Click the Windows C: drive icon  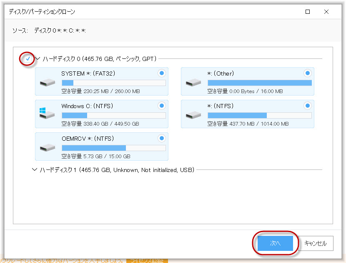pyautogui.click(x=47, y=113)
